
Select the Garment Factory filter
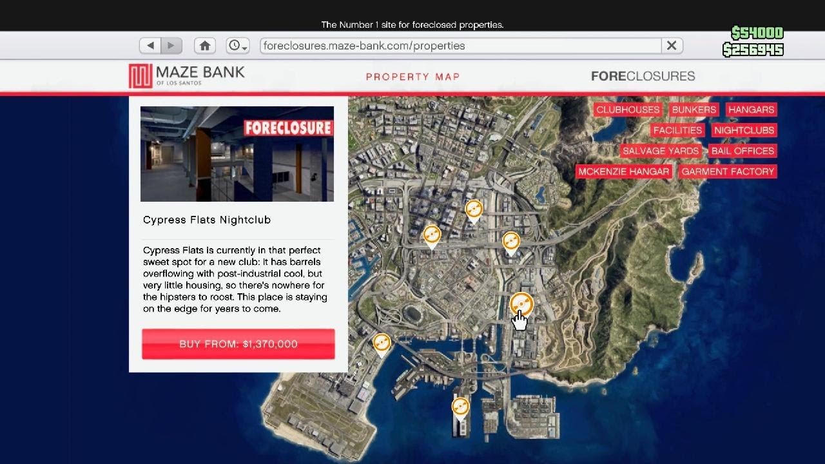pos(728,171)
